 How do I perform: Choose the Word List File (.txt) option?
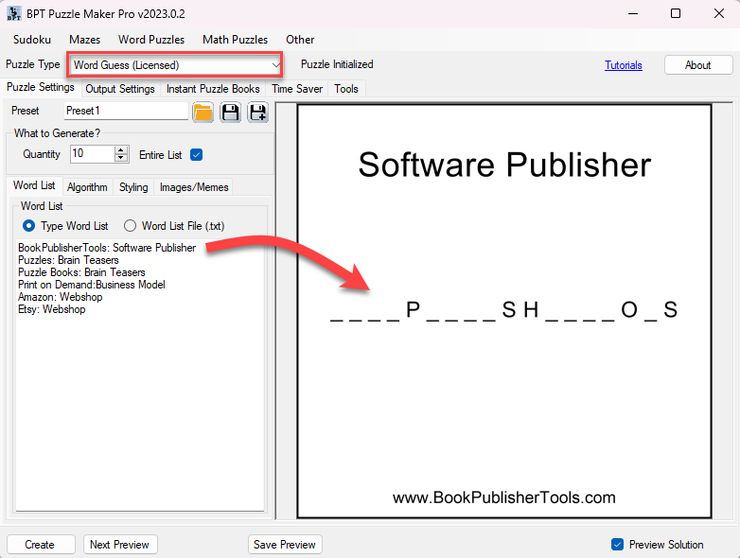click(131, 226)
